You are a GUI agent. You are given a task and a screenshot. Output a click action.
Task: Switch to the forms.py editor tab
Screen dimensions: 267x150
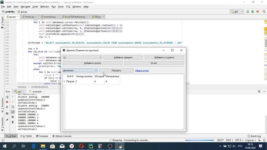click(x=30, y=17)
